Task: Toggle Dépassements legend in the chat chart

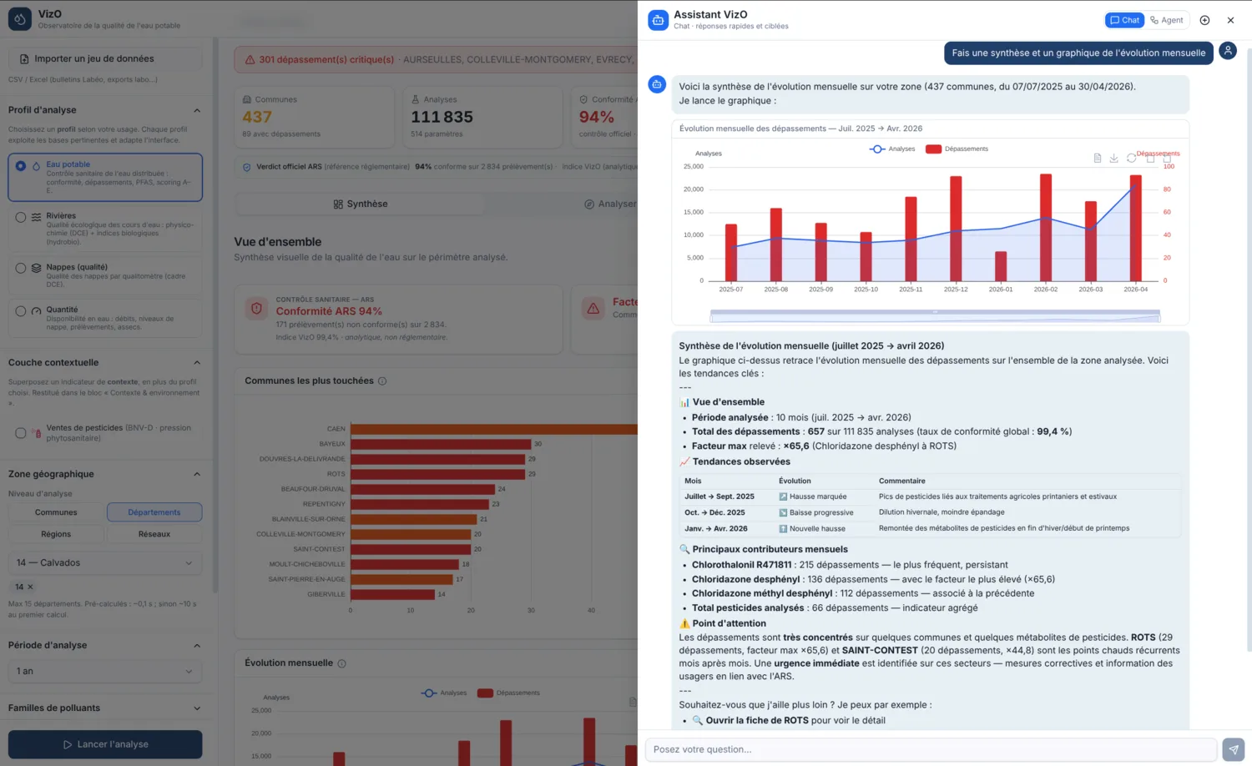Action: (957, 149)
